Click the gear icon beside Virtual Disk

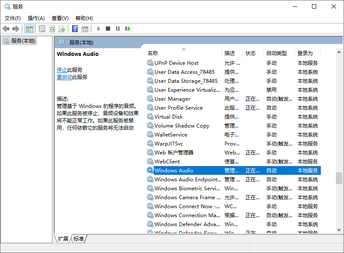coord(150,116)
